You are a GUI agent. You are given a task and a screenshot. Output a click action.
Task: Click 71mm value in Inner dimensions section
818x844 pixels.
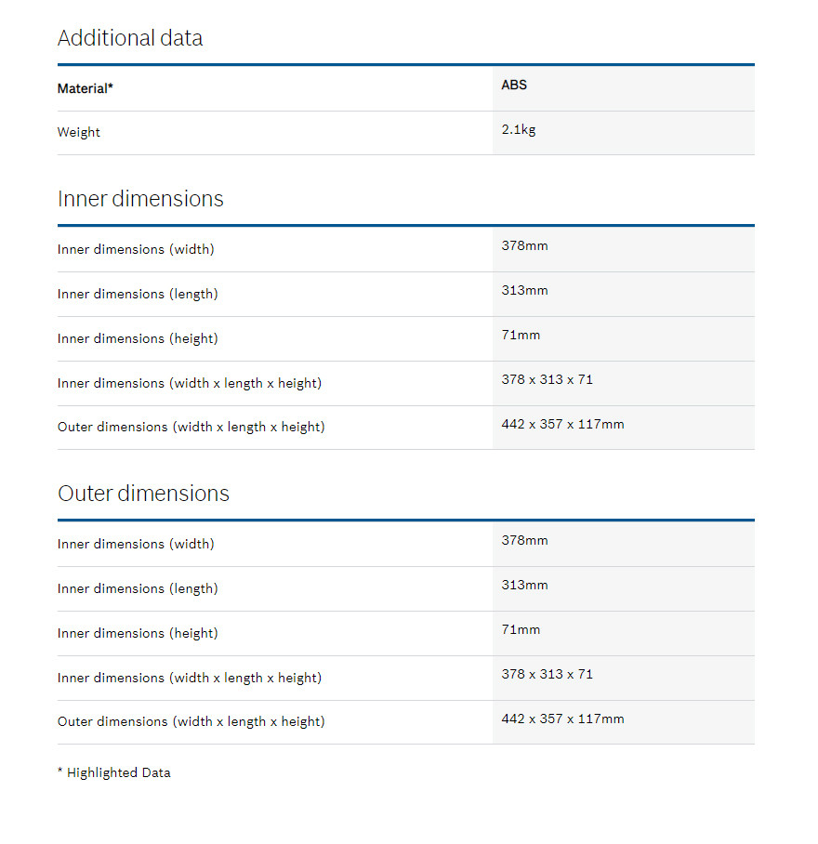[x=521, y=336]
